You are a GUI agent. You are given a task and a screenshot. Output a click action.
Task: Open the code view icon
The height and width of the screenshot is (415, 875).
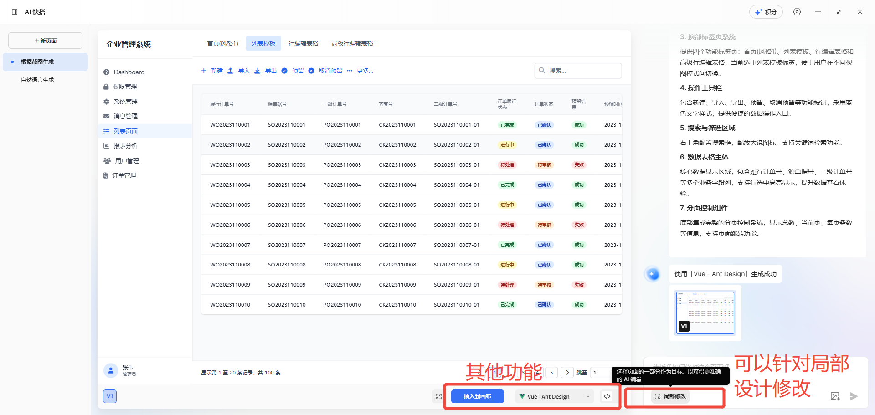coord(607,396)
